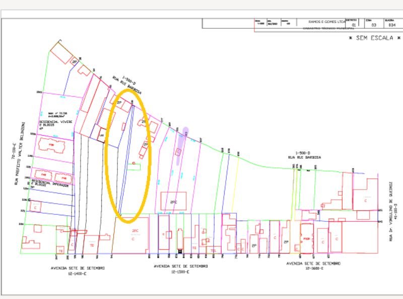Click "AVENIDA SETE DE SETEMBRO" above 12-1600-E
Viewport: 403px width, 299px height.
(x=313, y=264)
